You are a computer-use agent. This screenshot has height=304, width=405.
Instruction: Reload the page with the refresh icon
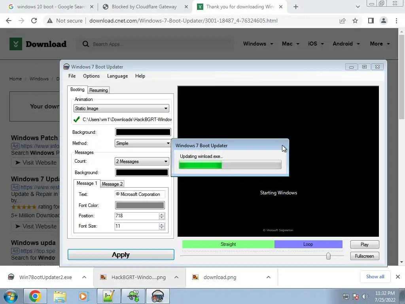tap(34, 21)
